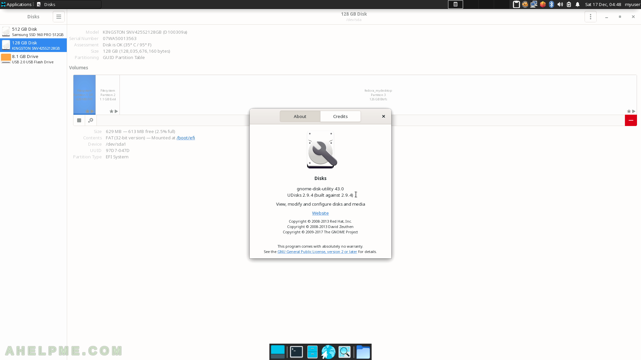Click the clock showing Sat 17 Dec
Screen dimensions: 641x360
point(603,4)
